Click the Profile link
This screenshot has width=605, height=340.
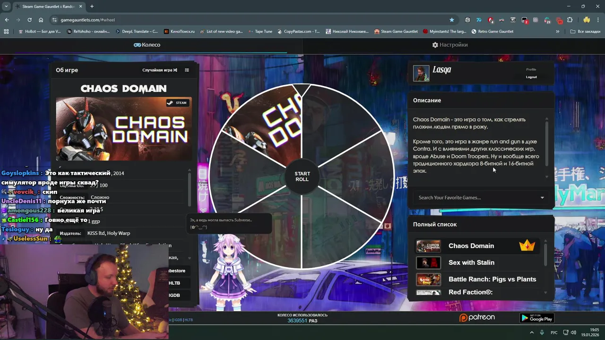pyautogui.click(x=531, y=69)
